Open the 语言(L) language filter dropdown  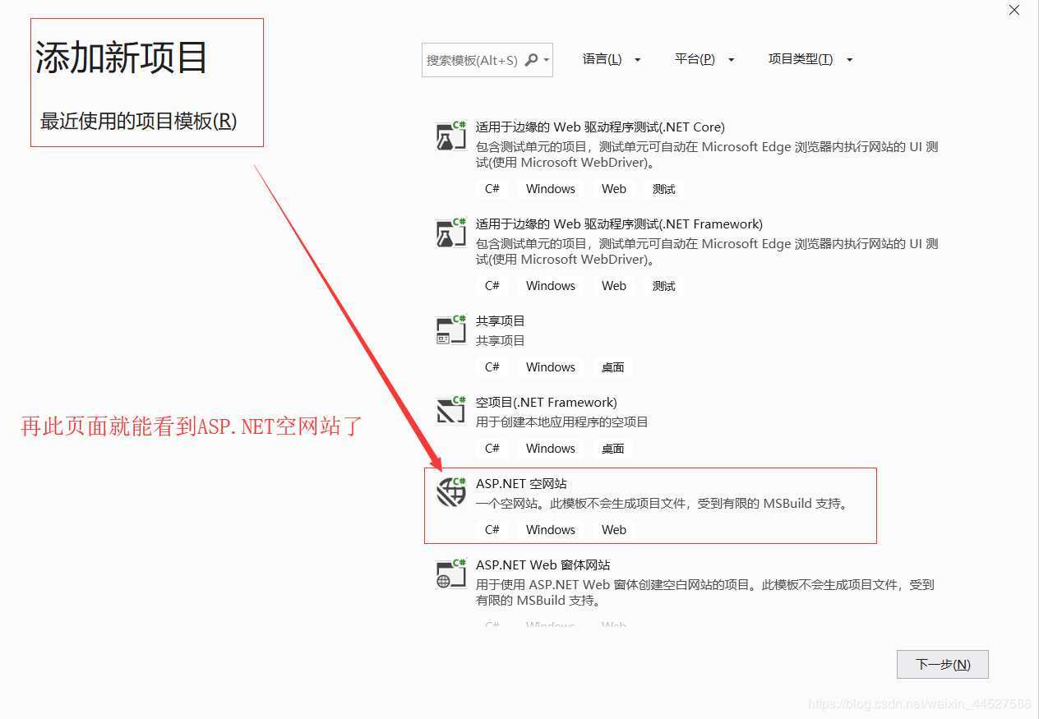(x=612, y=59)
